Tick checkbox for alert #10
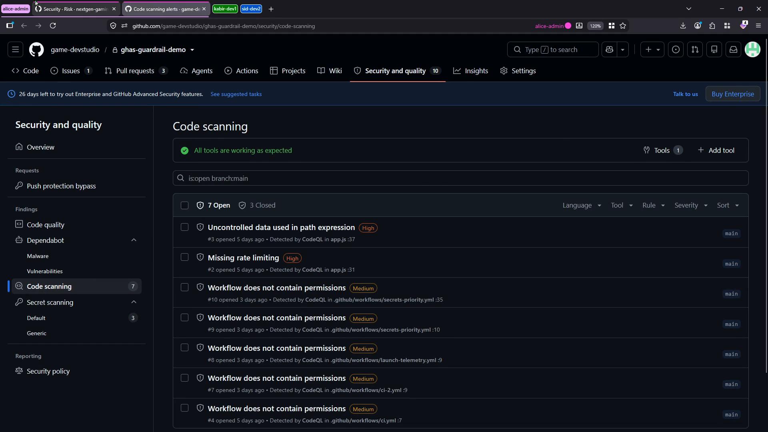The height and width of the screenshot is (432, 768). [x=184, y=288]
